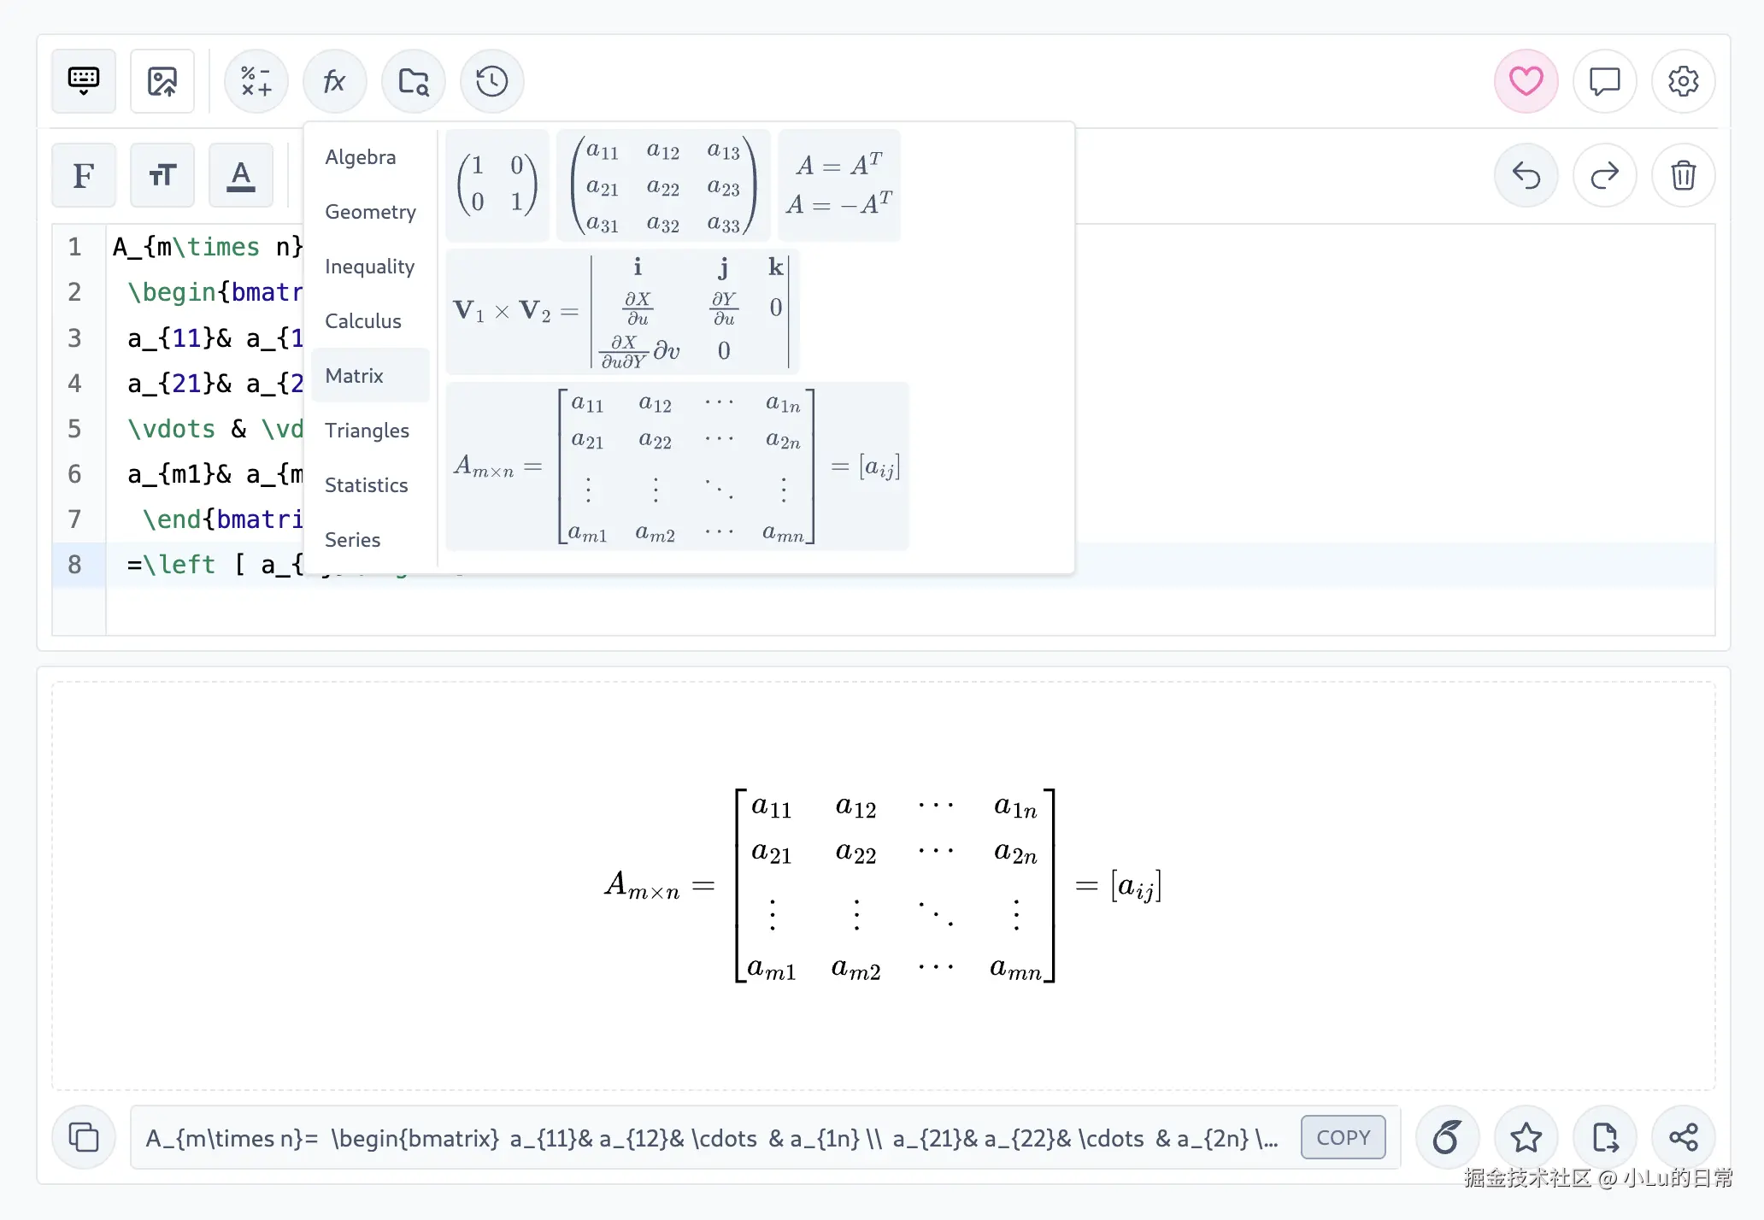Select the Matrix category
The width and height of the screenshot is (1764, 1220).
tap(355, 376)
